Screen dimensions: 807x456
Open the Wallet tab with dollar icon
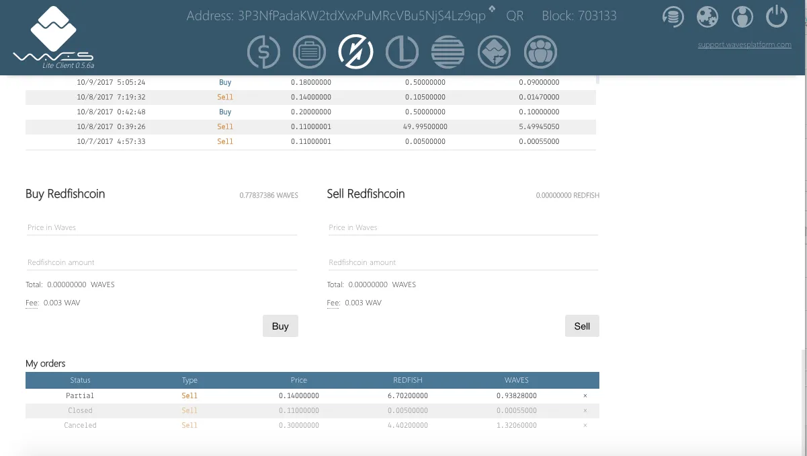[263, 52]
